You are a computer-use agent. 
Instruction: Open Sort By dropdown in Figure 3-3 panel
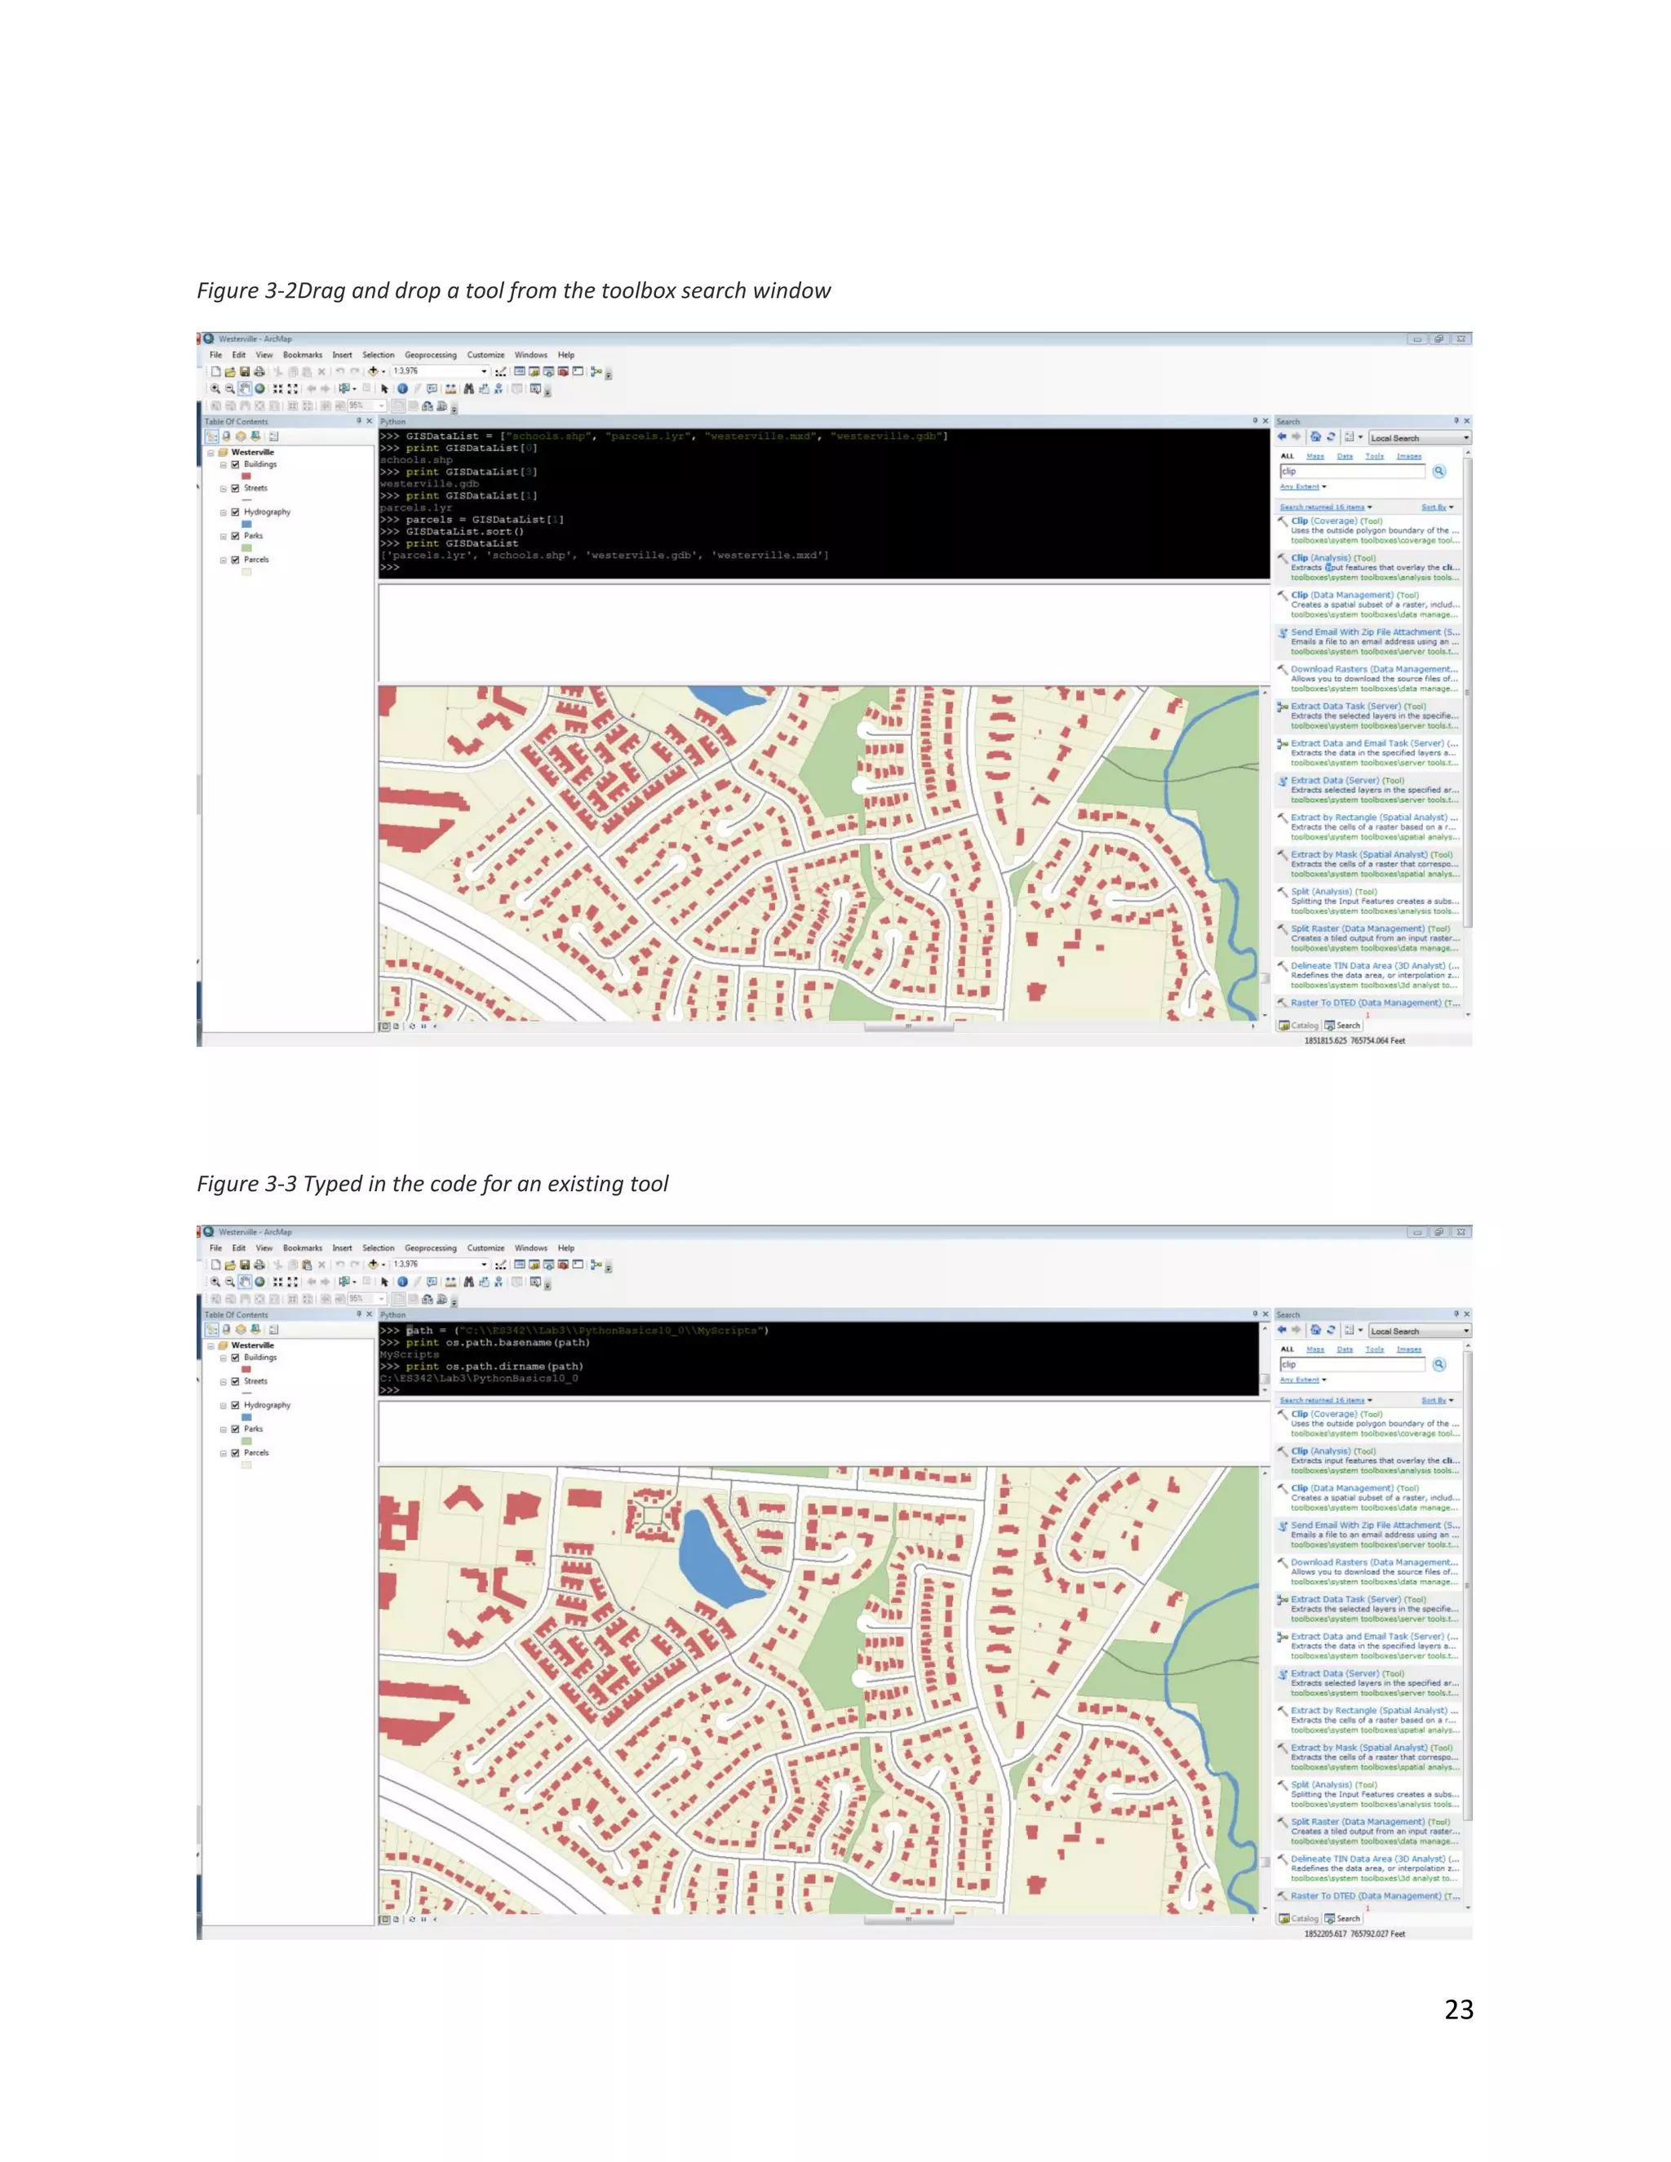[x=1438, y=1400]
